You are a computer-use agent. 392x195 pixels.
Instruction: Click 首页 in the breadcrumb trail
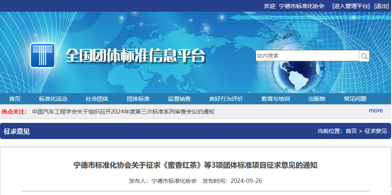(x=351, y=131)
